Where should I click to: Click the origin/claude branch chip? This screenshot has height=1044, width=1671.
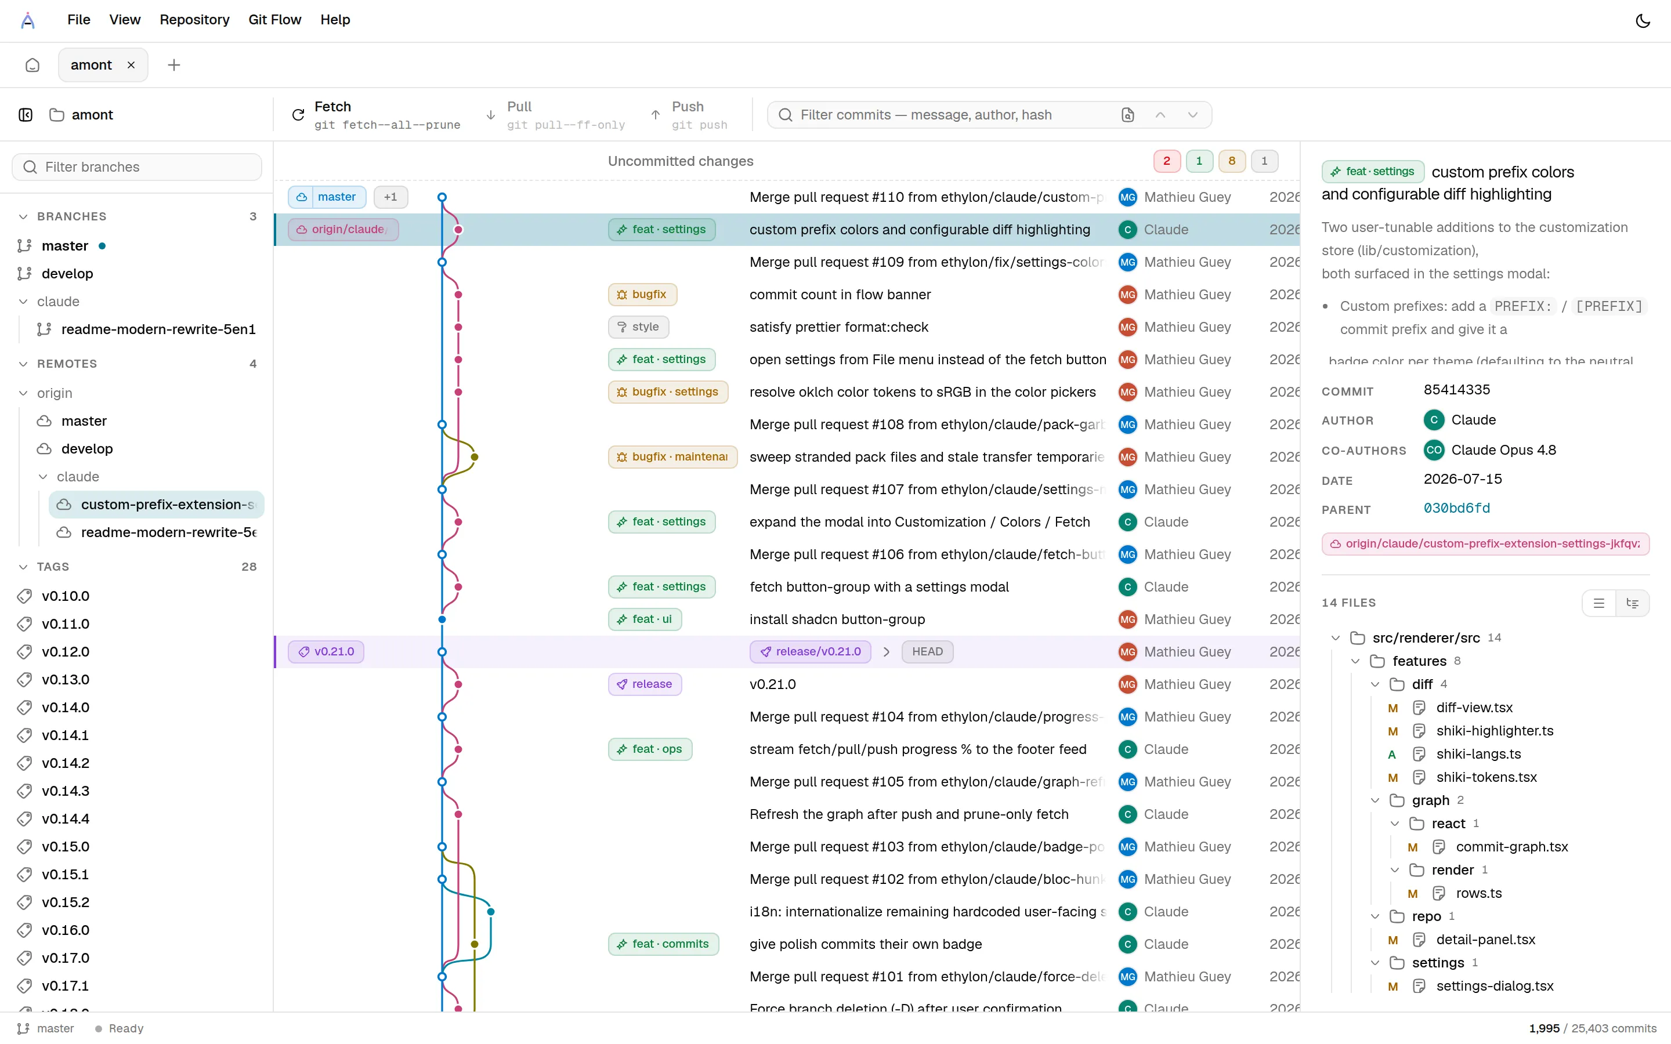pos(343,229)
